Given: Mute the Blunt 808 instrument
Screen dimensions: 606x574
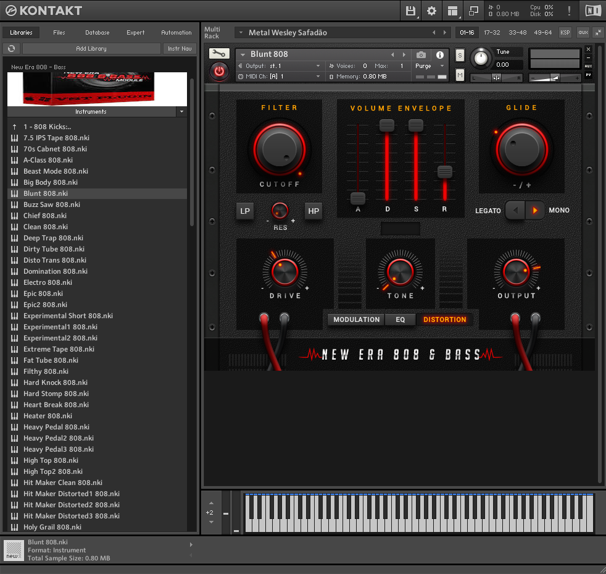Looking at the screenshot, I should [x=460, y=75].
